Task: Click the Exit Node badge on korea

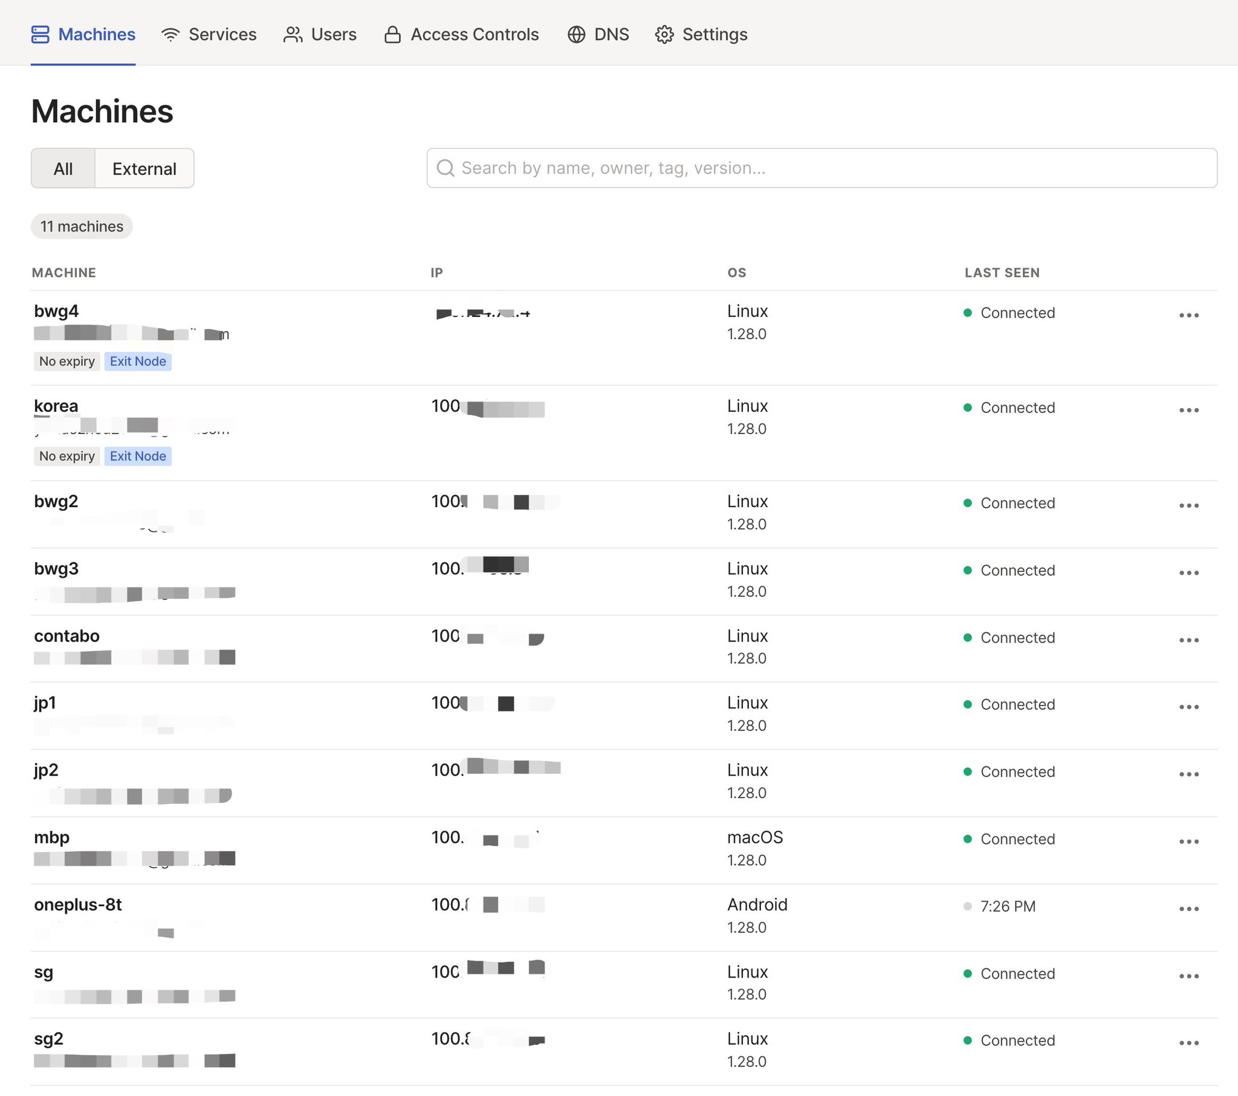Action: click(137, 456)
